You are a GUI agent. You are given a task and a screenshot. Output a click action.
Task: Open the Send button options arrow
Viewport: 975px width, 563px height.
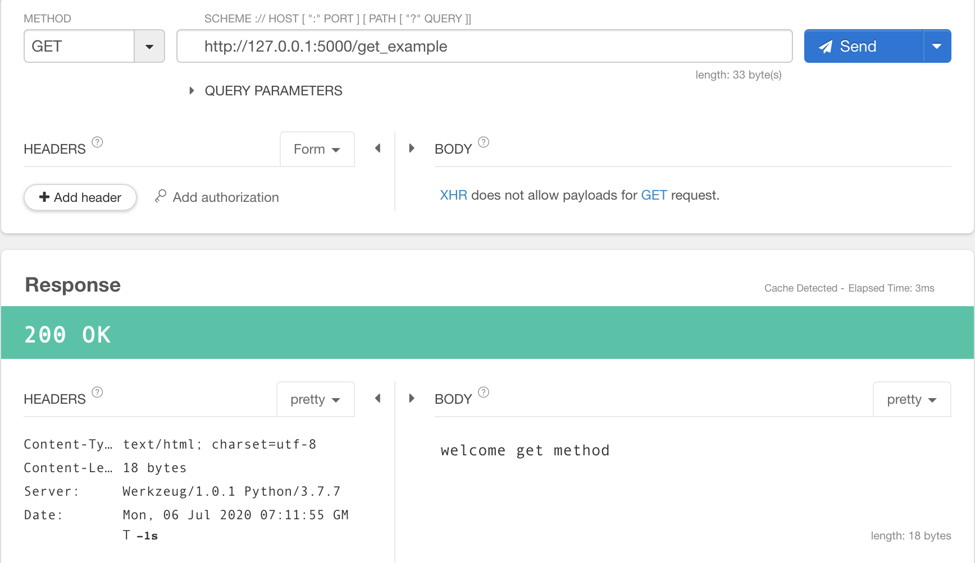937,47
